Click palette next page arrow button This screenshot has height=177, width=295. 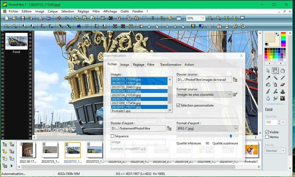point(281,64)
